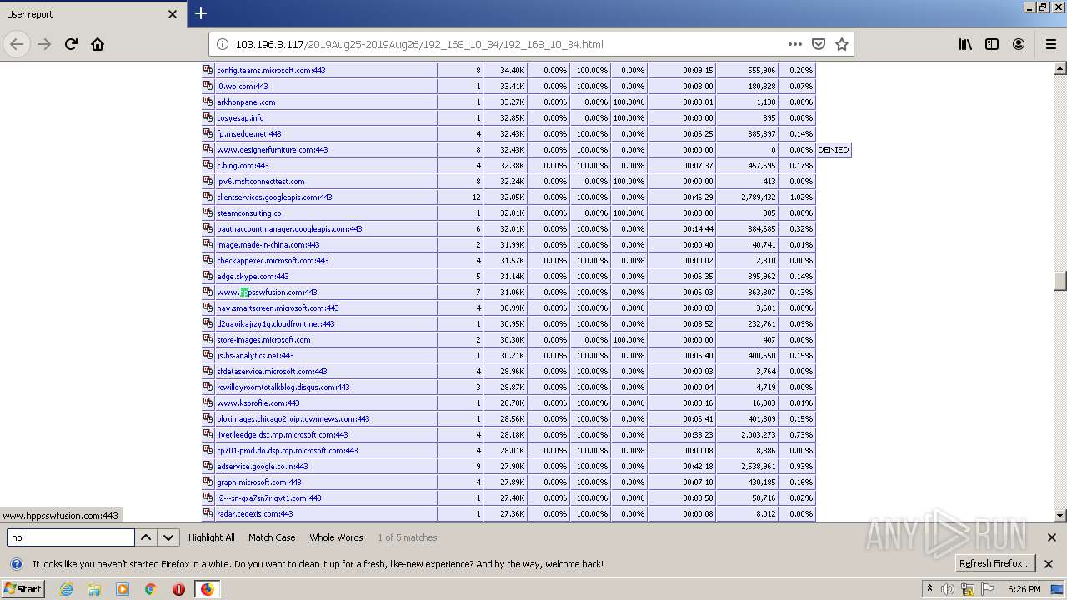Click the 2,789,432 bytes cell
Screen dimensions: 1067x600
pos(747,197)
